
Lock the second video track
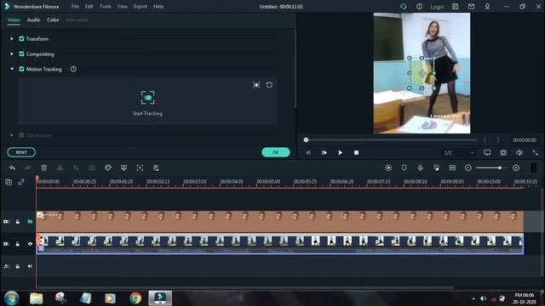(17, 244)
